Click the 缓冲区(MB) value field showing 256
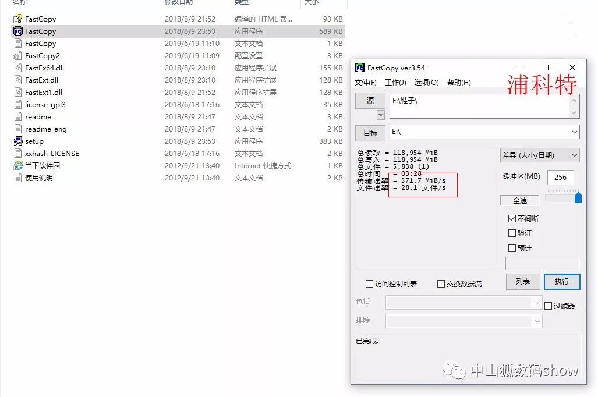598x397 pixels. tap(561, 178)
